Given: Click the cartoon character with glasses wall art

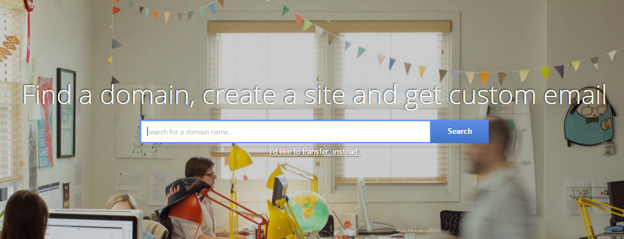Looking at the screenshot, I should pyautogui.click(x=590, y=116).
